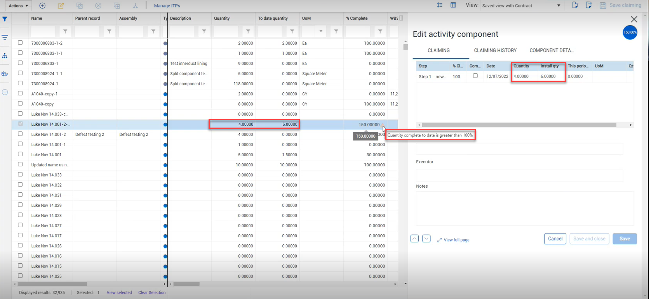The image size is (649, 299).
Task: Toggle the blue filter funnel in sidebar
Action: (5, 19)
